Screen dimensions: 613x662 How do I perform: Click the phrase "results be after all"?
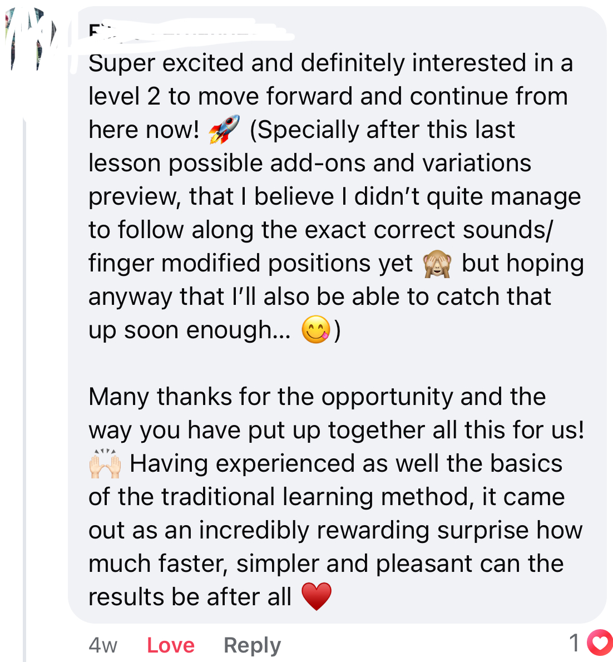(190, 597)
